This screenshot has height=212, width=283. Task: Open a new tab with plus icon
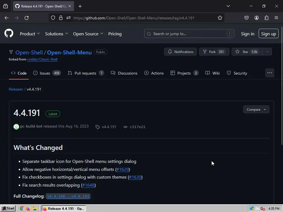[80, 6]
